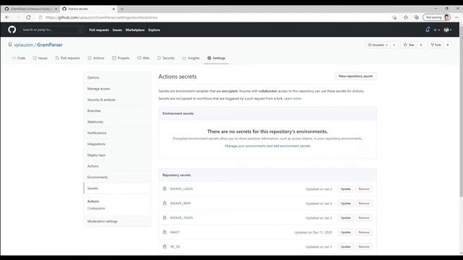
Task: Reload the page with the refresh icon
Action: pos(28,17)
